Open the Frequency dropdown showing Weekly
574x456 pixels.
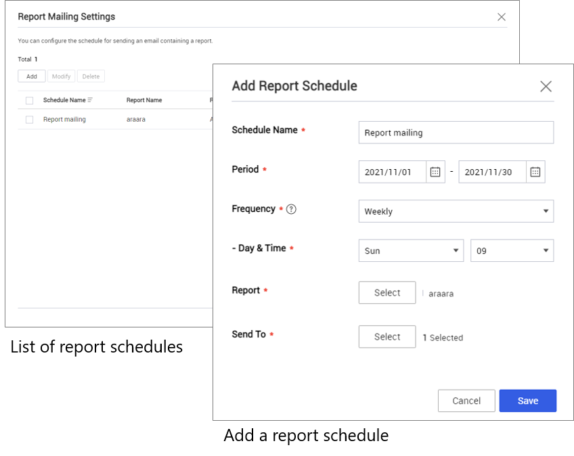pos(456,211)
